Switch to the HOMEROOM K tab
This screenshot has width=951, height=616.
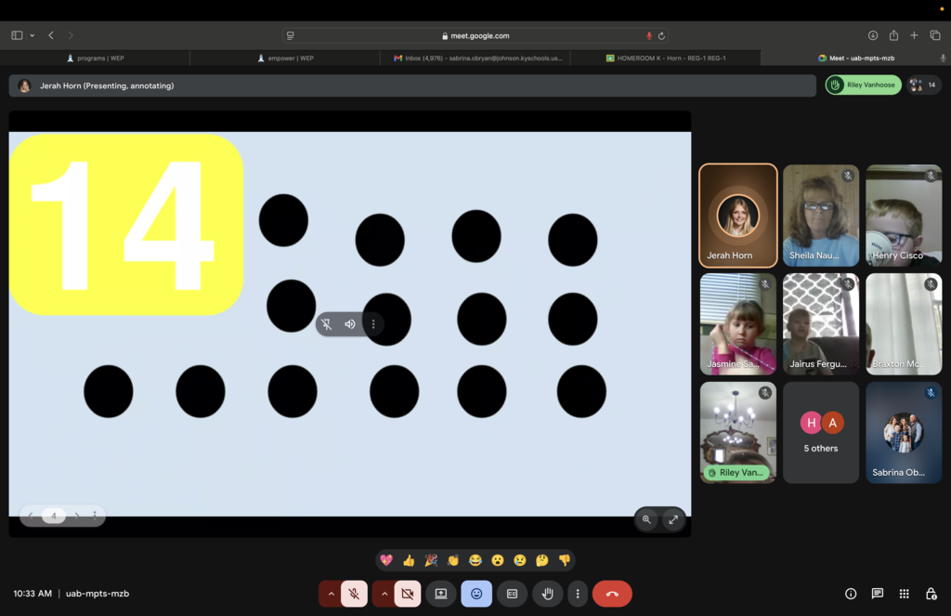coord(665,58)
